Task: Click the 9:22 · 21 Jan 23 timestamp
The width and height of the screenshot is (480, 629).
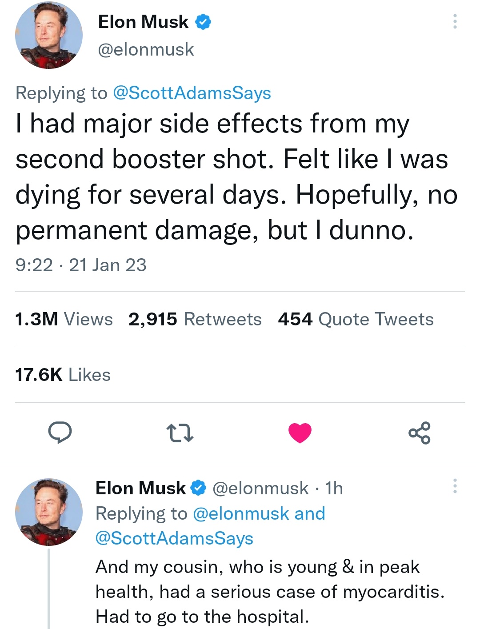Action: pyautogui.click(x=81, y=265)
